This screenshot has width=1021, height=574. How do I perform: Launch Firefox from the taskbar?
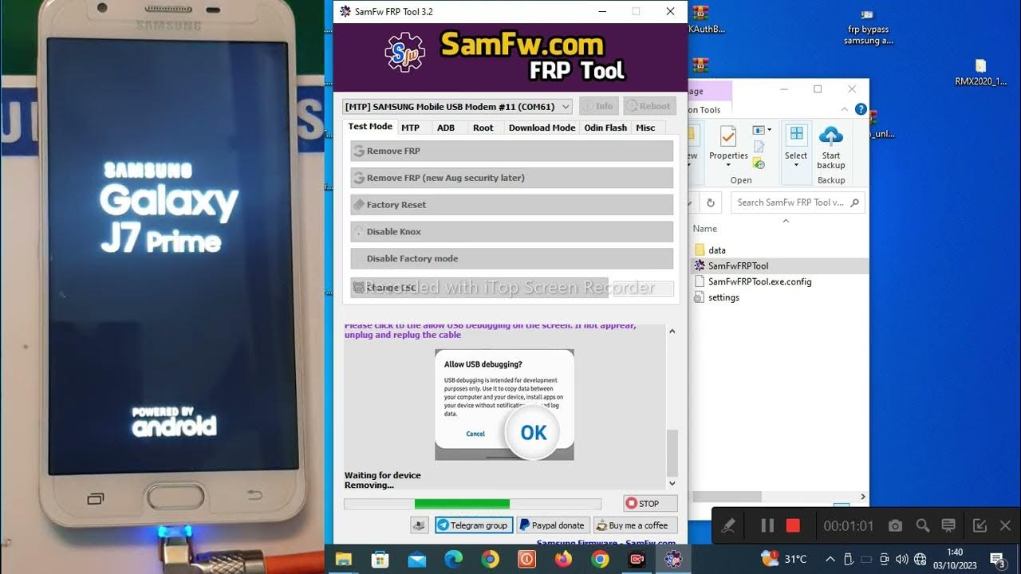coord(563,560)
